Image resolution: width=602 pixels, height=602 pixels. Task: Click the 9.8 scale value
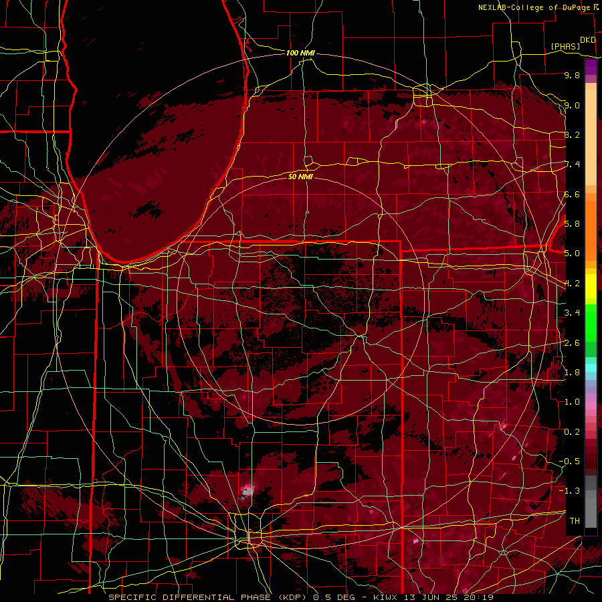(572, 75)
